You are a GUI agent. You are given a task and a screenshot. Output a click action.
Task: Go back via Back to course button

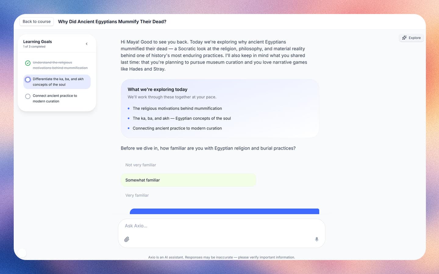pos(37,22)
